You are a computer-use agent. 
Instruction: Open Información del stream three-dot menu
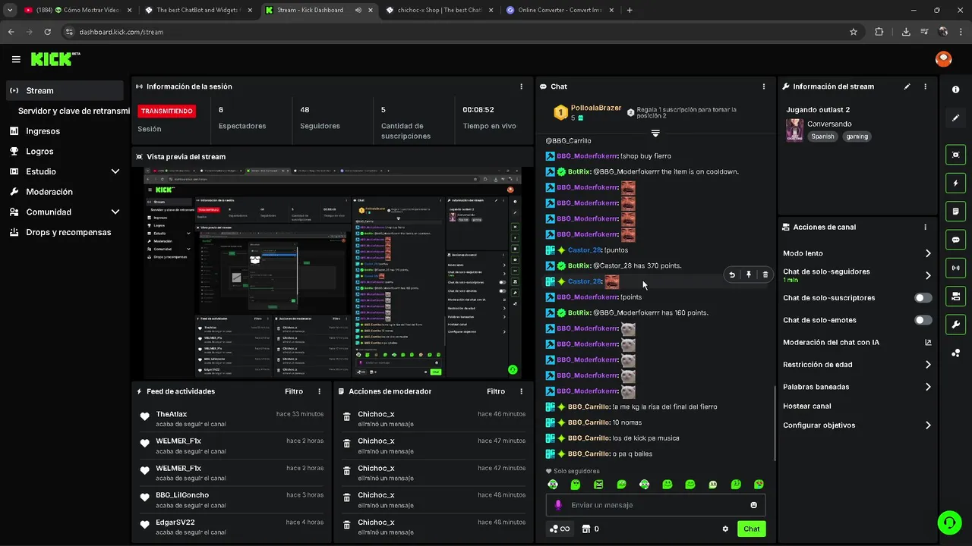click(x=925, y=86)
